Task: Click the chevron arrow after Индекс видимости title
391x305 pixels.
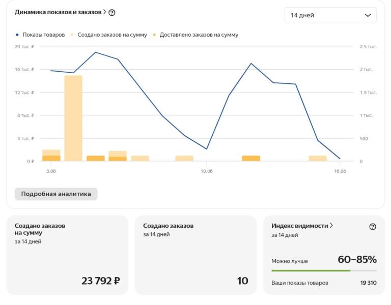Action: 331,226
